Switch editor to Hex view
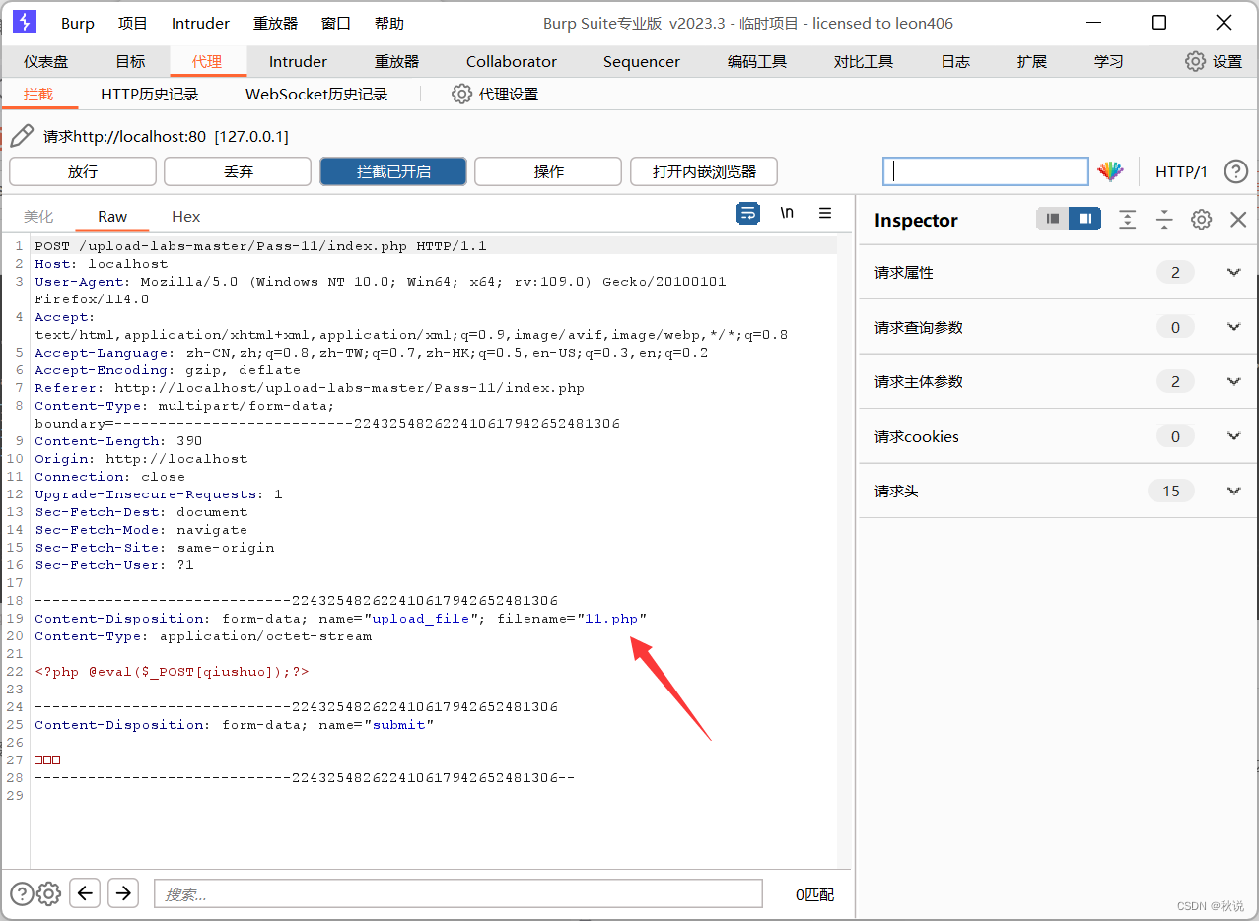The width and height of the screenshot is (1259, 921). 185,216
